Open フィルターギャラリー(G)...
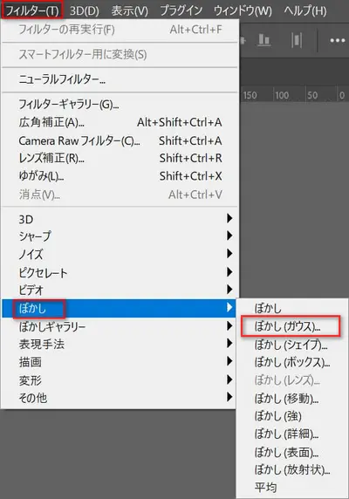349x499 pixels. [120, 104]
